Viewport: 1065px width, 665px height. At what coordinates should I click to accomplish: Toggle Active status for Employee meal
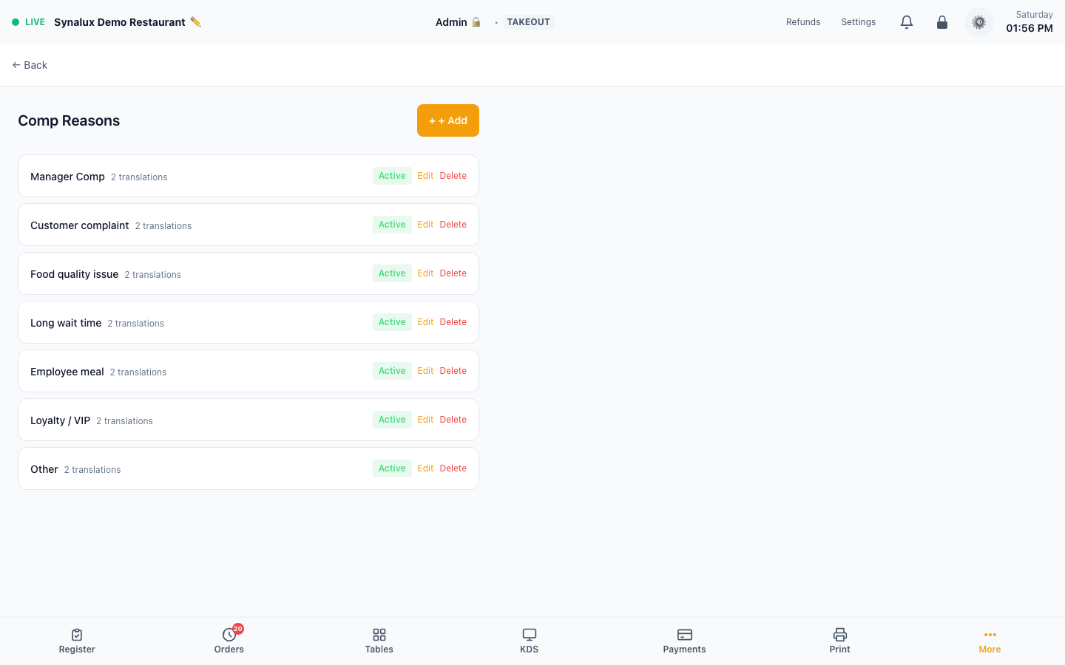(x=392, y=371)
